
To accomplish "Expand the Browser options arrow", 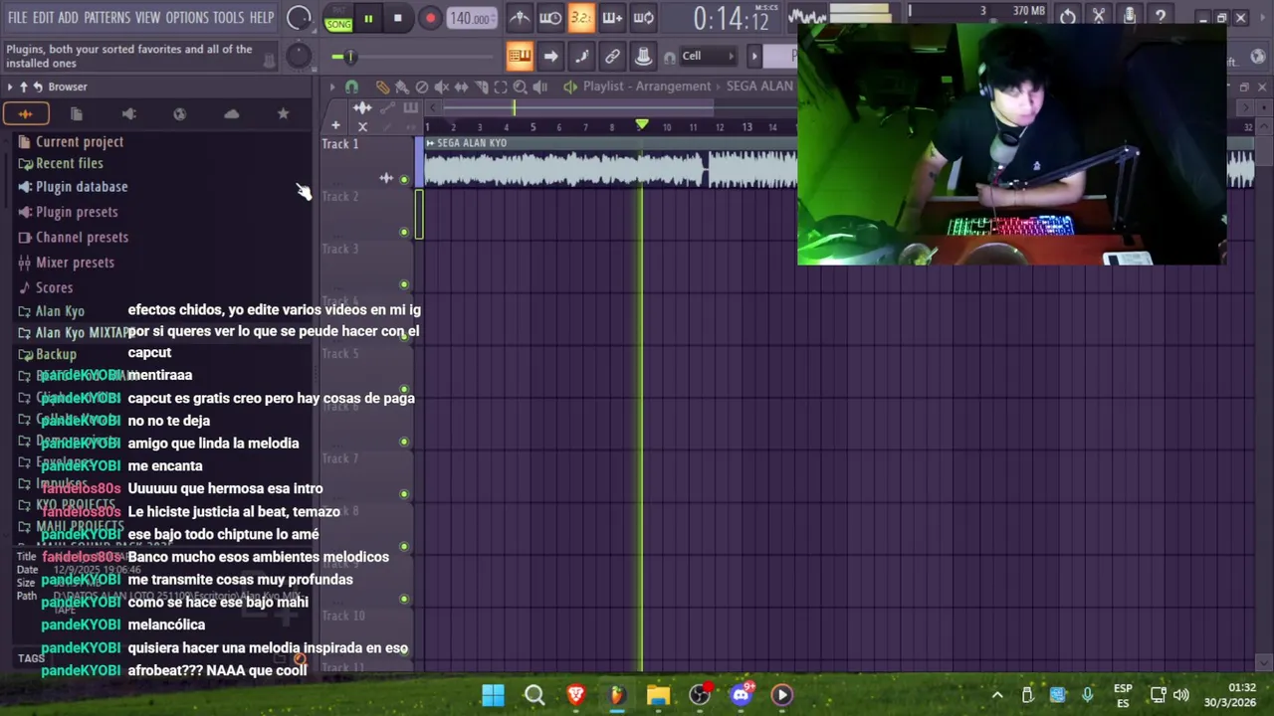I will [10, 87].
